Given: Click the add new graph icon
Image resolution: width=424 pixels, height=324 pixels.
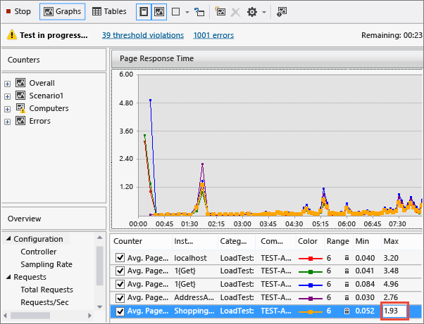Looking at the screenshot, I should click(220, 12).
